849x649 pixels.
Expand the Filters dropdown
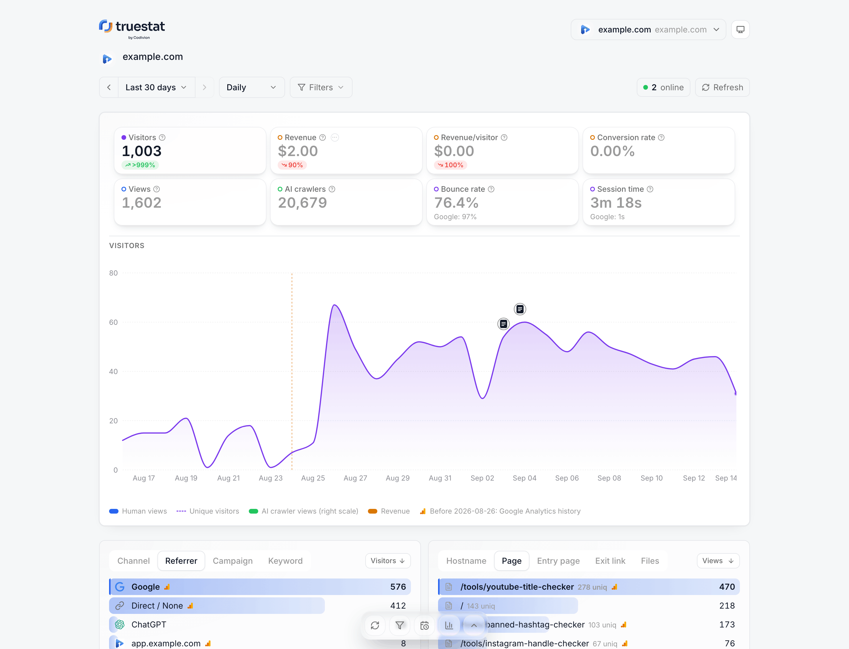tap(321, 87)
